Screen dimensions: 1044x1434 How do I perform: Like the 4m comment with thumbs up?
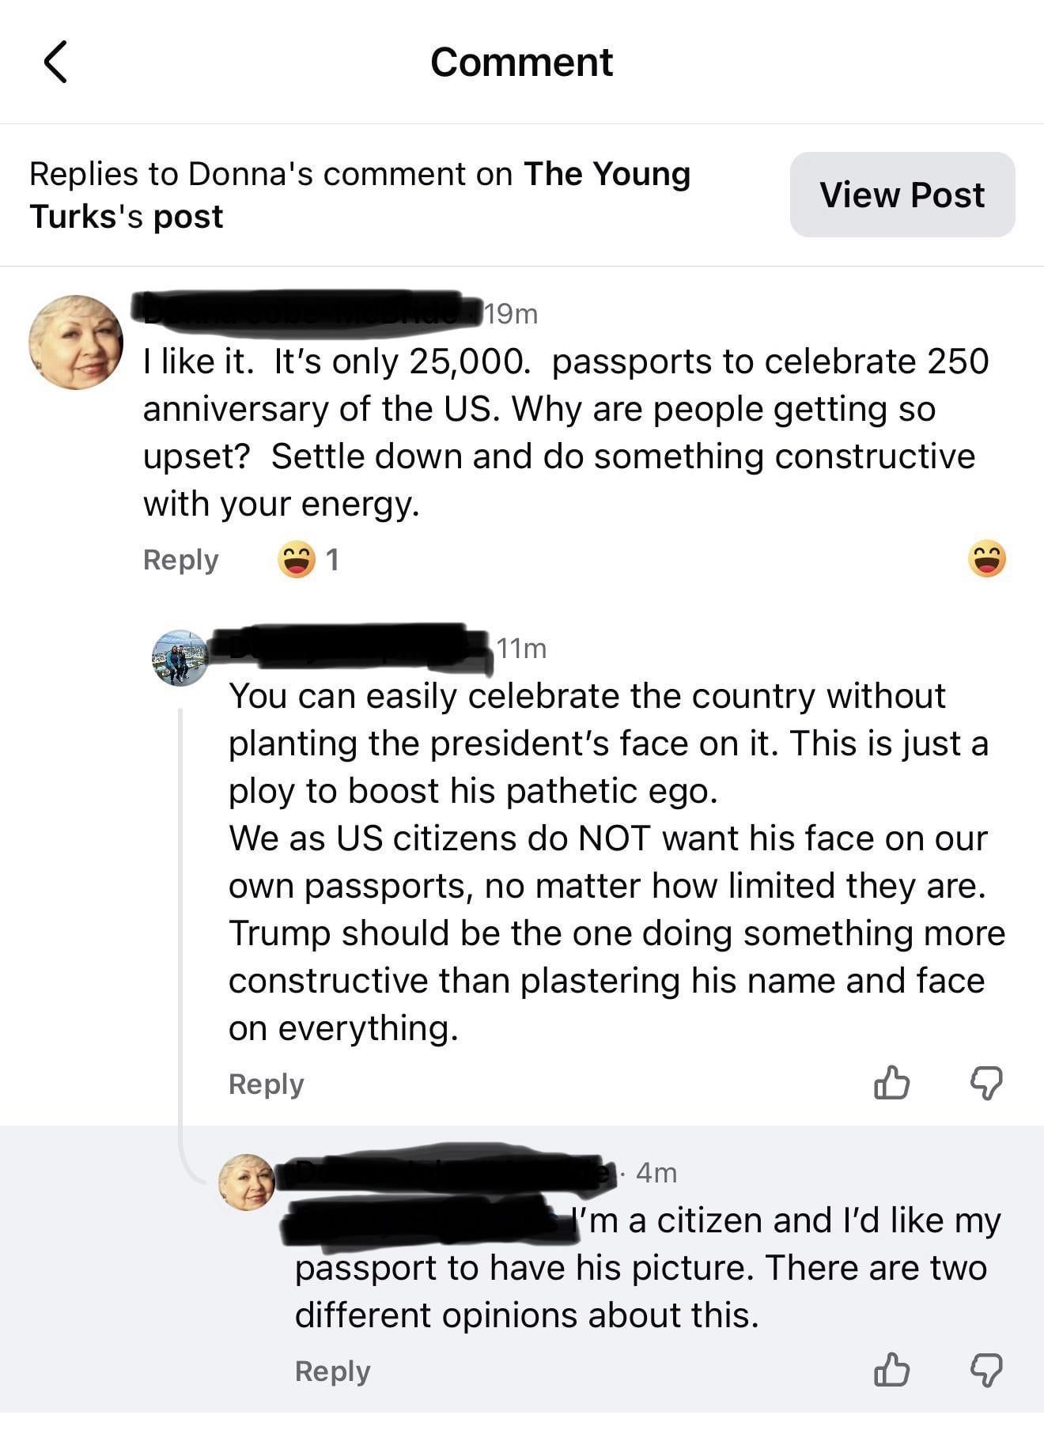click(x=891, y=1370)
